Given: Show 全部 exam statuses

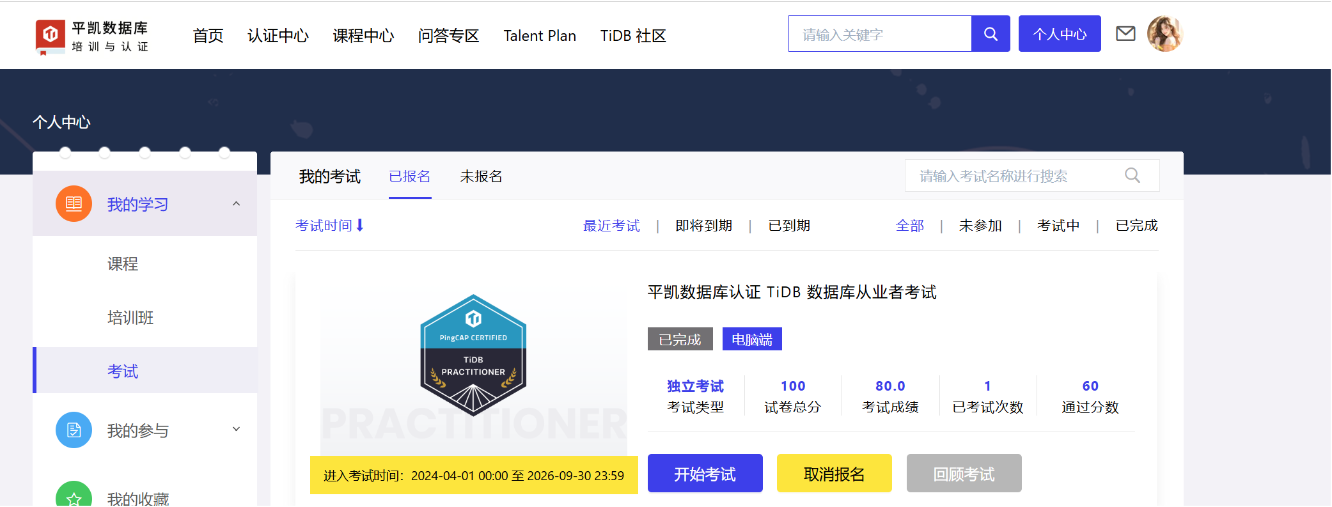Looking at the screenshot, I should pyautogui.click(x=910, y=226).
